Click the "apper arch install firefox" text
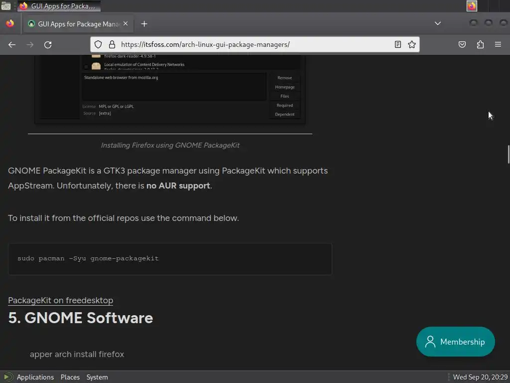The width and height of the screenshot is (510, 383). pos(77,355)
